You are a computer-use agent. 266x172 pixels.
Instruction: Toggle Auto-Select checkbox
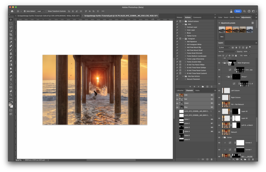click(x=25, y=11)
